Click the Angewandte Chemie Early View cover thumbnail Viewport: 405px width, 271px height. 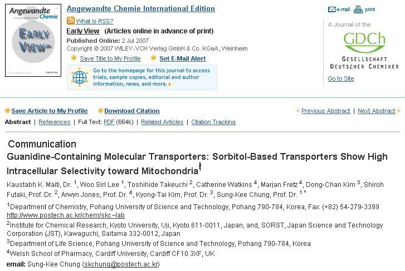pyautogui.click(x=33, y=40)
